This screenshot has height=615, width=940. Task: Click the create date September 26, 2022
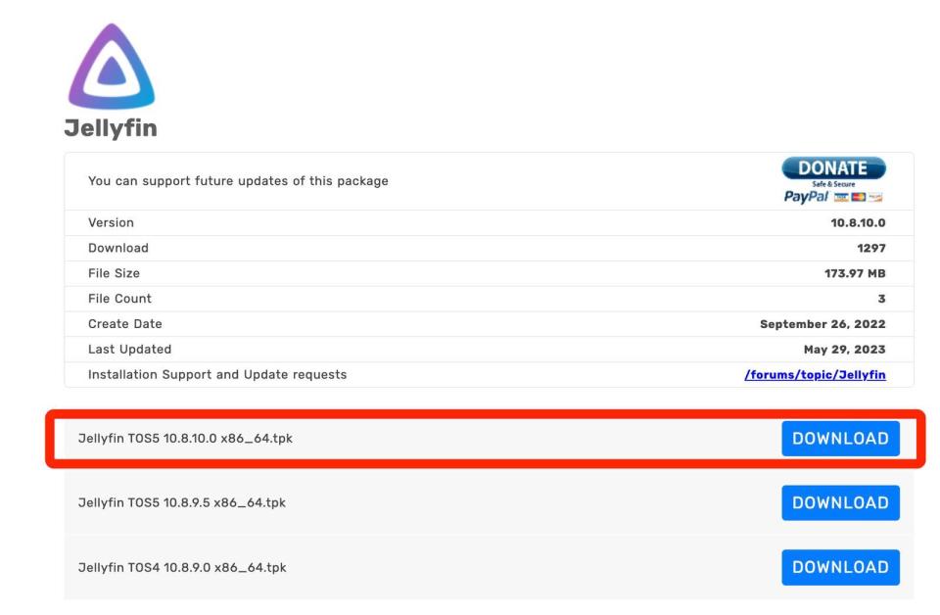(822, 324)
